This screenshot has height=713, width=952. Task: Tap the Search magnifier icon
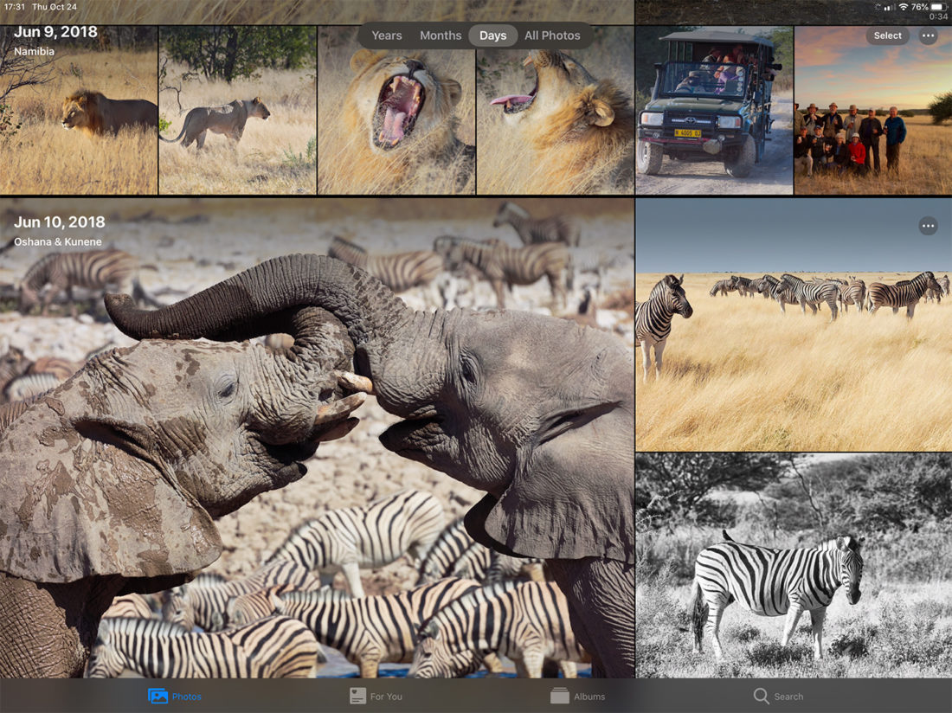[x=762, y=696]
